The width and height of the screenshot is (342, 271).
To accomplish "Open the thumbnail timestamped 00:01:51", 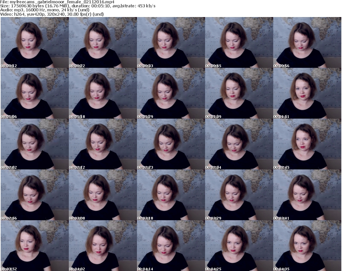I will [307, 93].
